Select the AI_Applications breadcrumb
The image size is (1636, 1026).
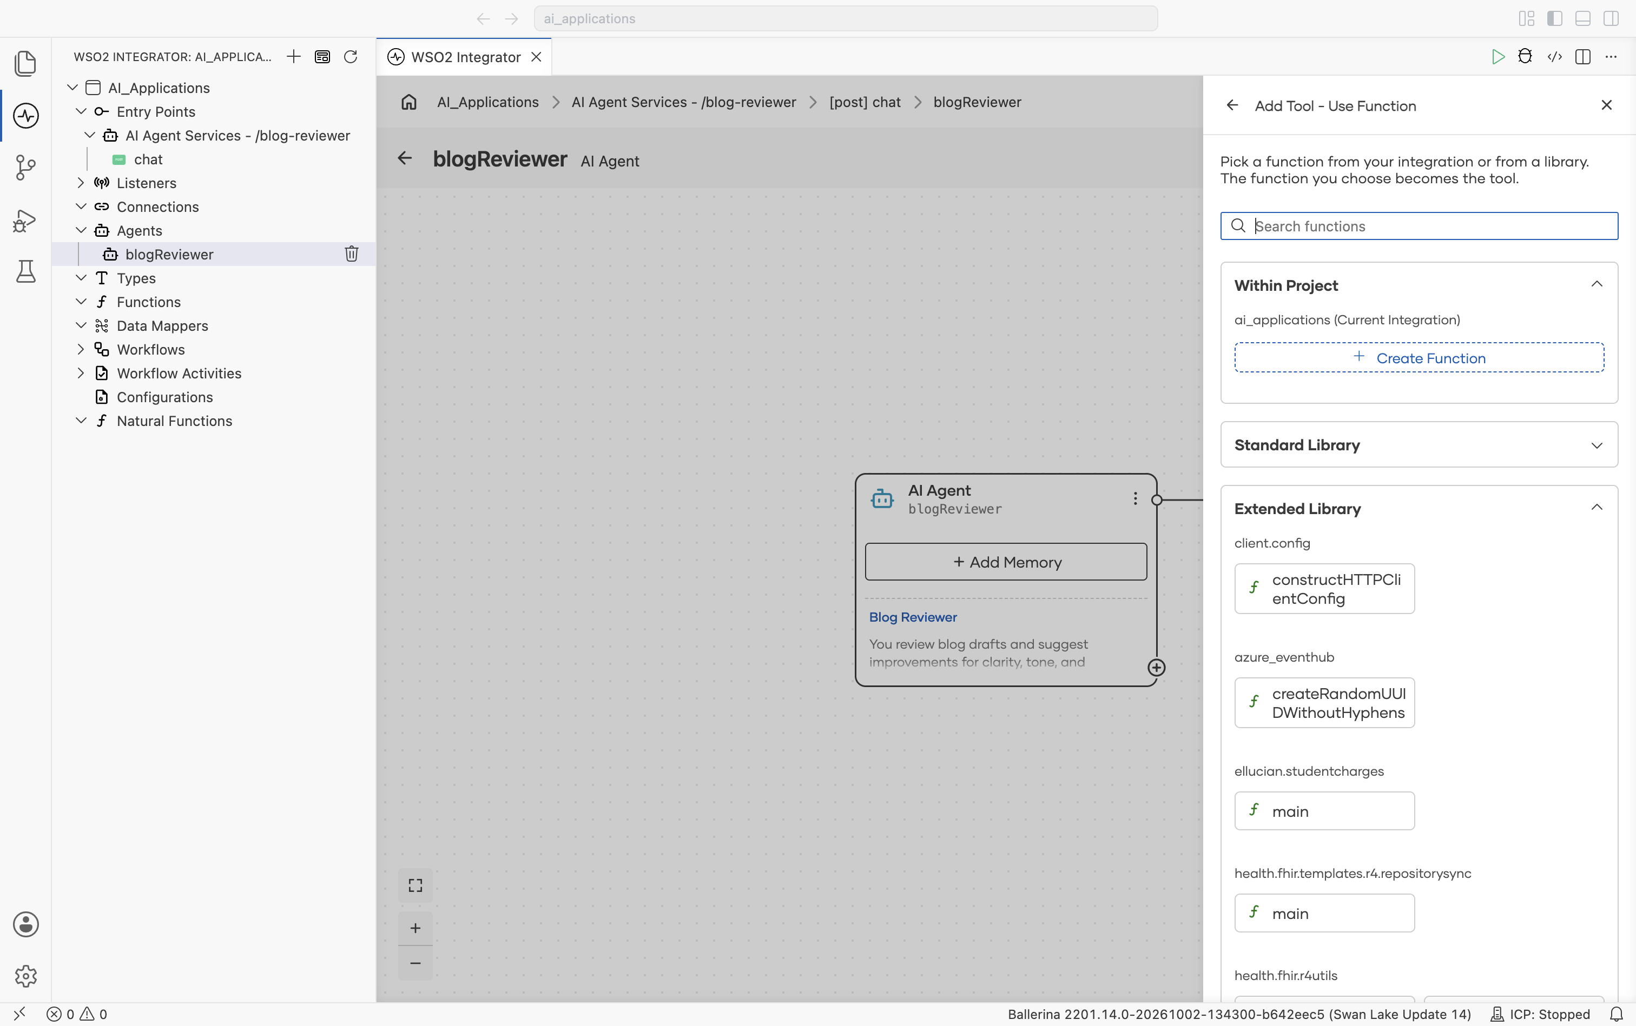point(487,102)
